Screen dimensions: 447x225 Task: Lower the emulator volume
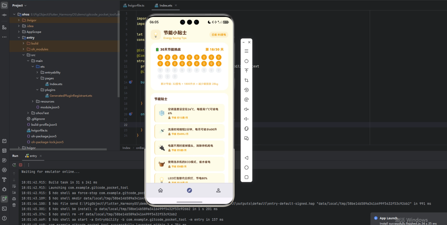(x=246, y=119)
